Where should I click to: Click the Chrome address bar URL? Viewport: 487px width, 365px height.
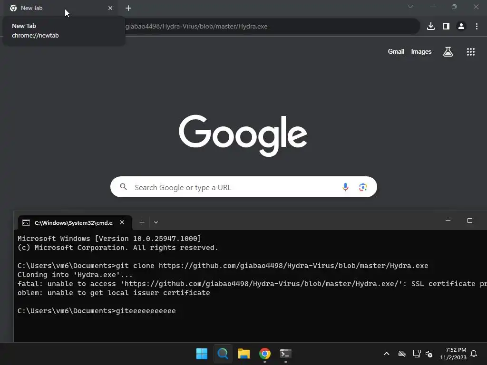(x=196, y=27)
